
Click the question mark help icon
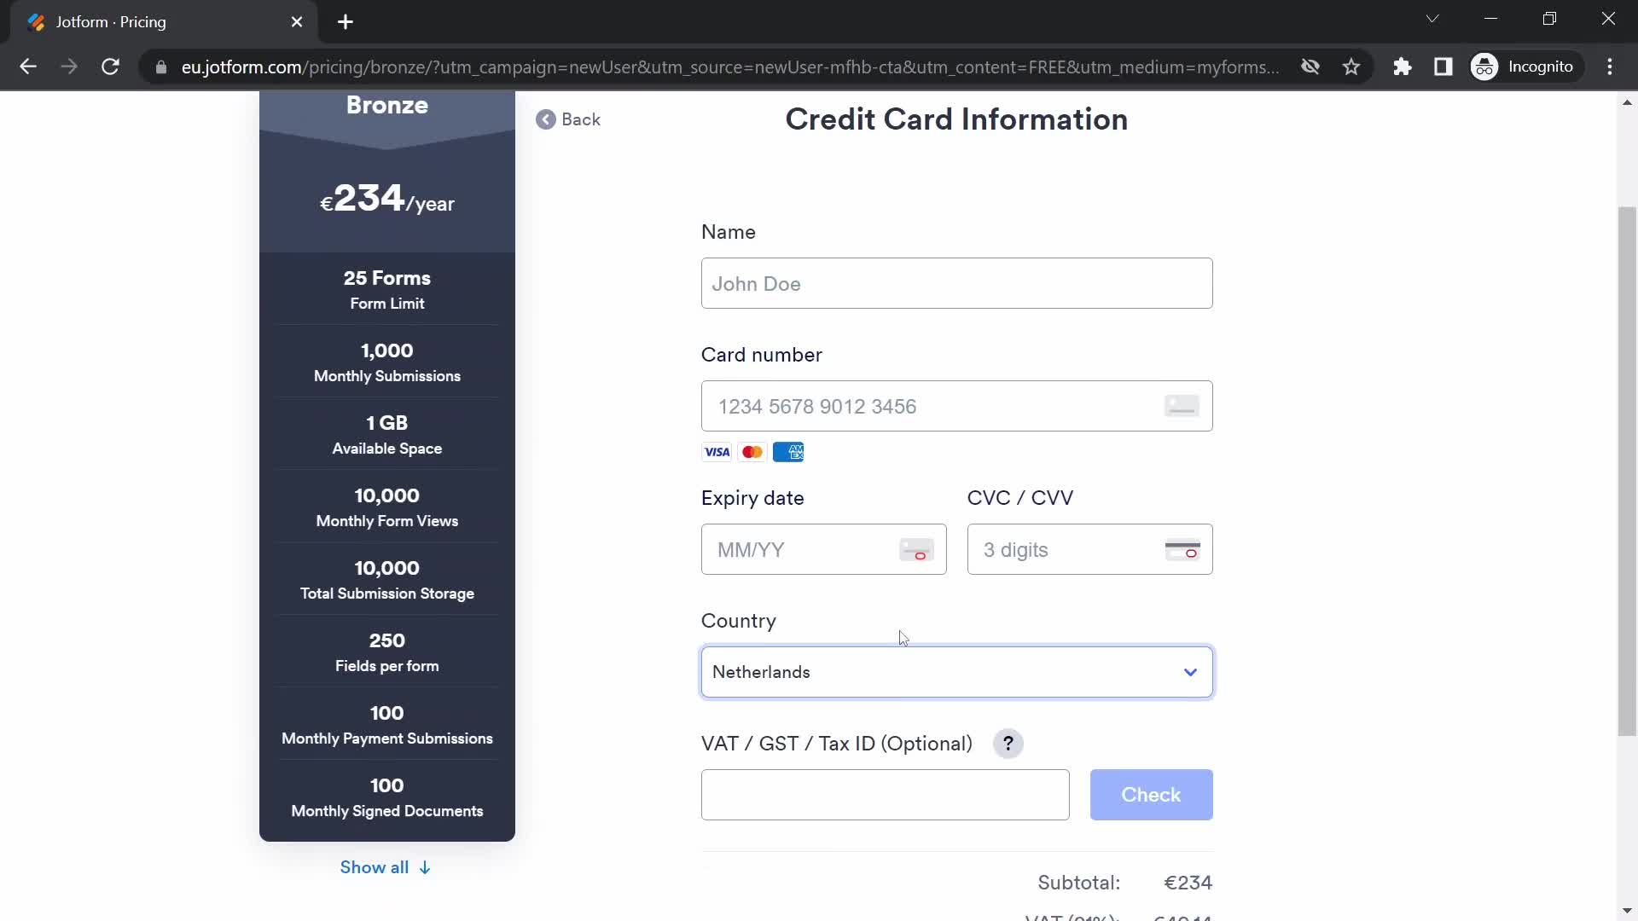[1009, 744]
